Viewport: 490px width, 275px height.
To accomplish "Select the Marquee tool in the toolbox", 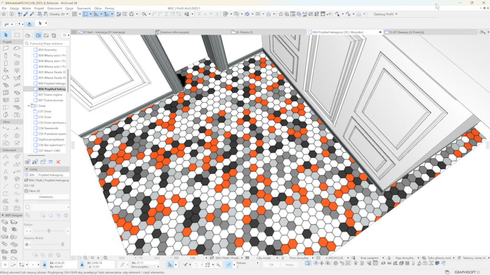I will (17, 35).
